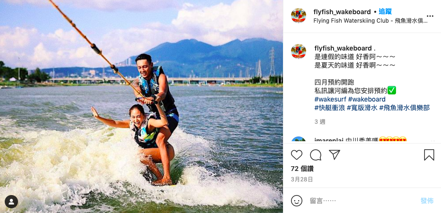Open the #wakeboard hashtag
Screen dimensions: 441x213
coord(366,99)
